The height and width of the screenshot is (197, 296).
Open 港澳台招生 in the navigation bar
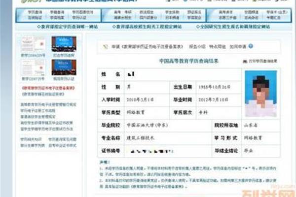click(122, 18)
